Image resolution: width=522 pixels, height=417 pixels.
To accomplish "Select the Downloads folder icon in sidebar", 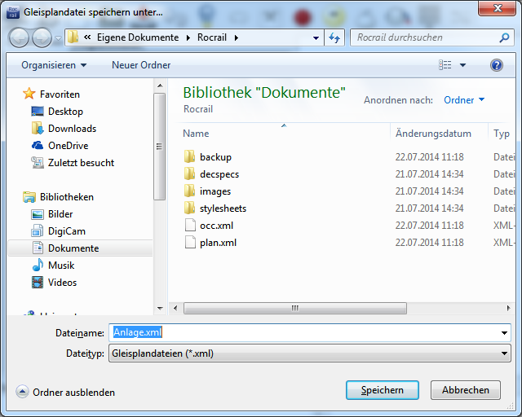I will [x=38, y=129].
